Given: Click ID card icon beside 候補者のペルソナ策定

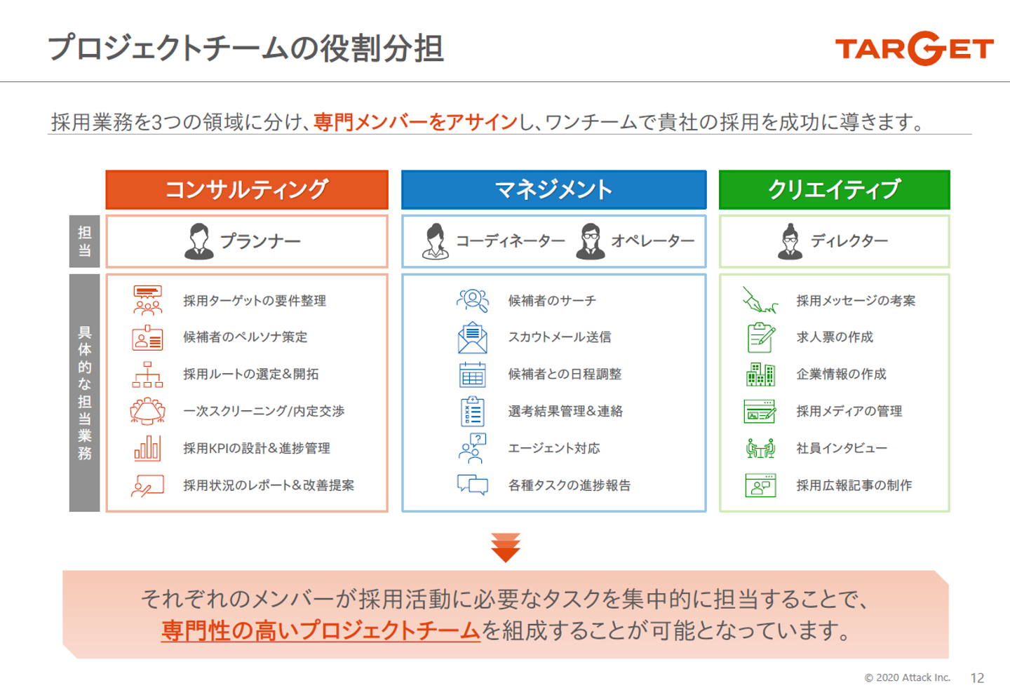Looking at the screenshot, I should [x=147, y=337].
